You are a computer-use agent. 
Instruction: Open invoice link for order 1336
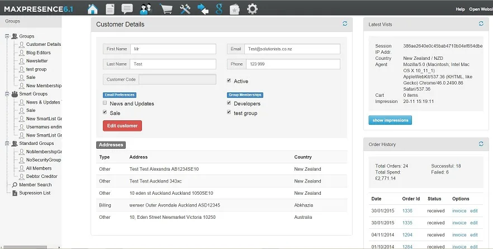459,211
